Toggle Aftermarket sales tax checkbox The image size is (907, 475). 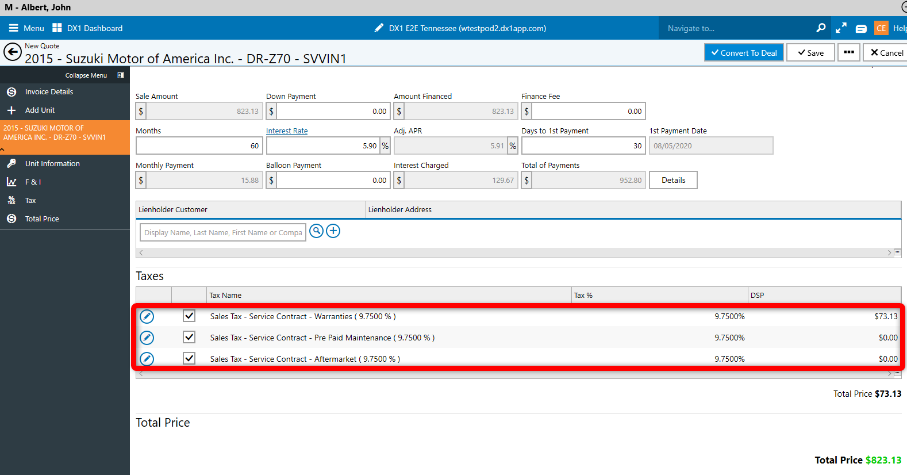(x=189, y=359)
